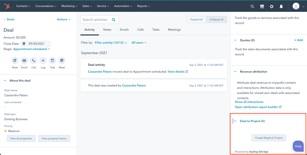
Task: Click Create MagHub Project button
Action: coord(269,138)
